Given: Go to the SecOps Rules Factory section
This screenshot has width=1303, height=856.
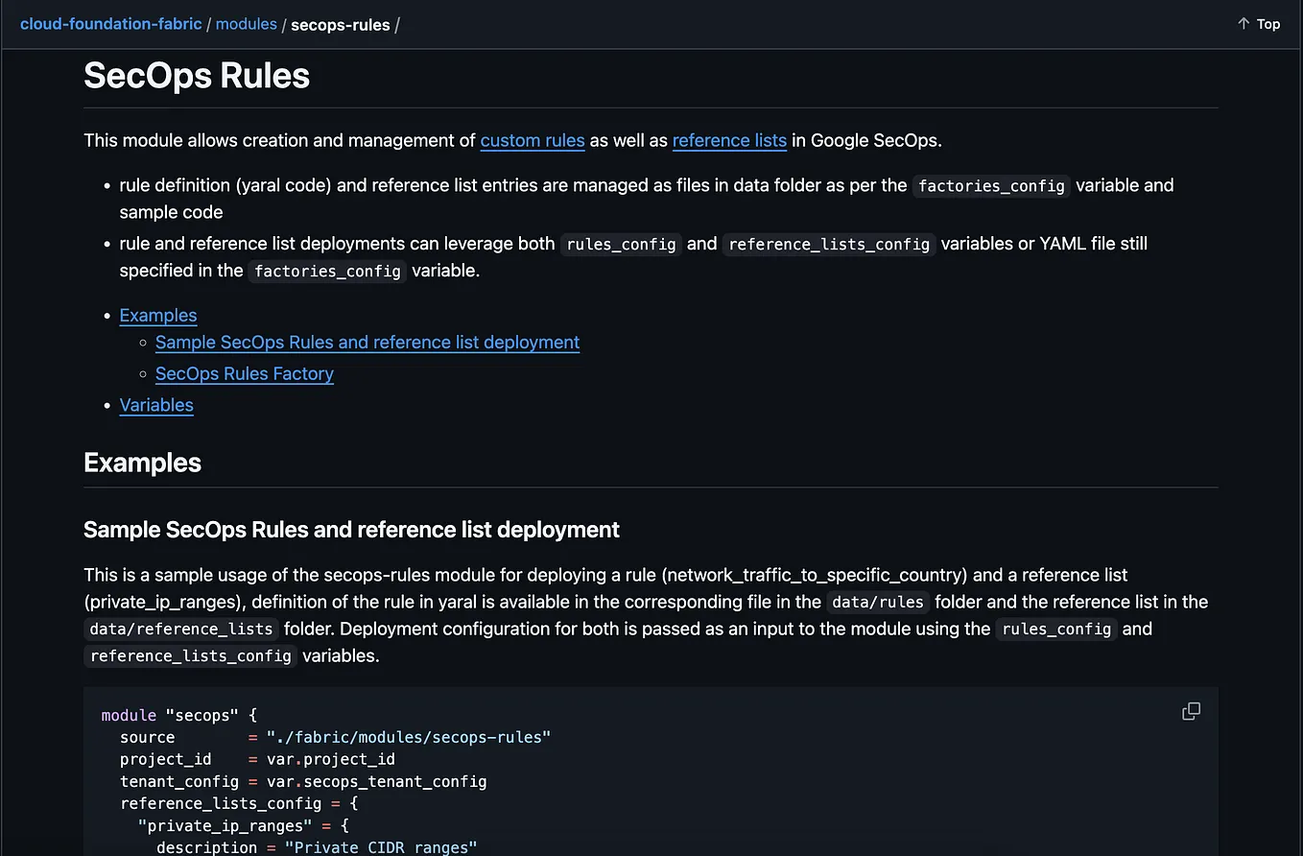Looking at the screenshot, I should (x=244, y=373).
